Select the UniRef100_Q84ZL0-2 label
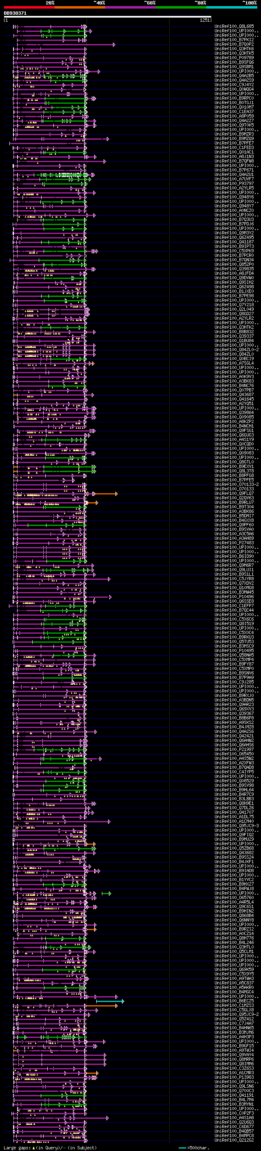This screenshot has height=1151, width=261. click(237, 350)
